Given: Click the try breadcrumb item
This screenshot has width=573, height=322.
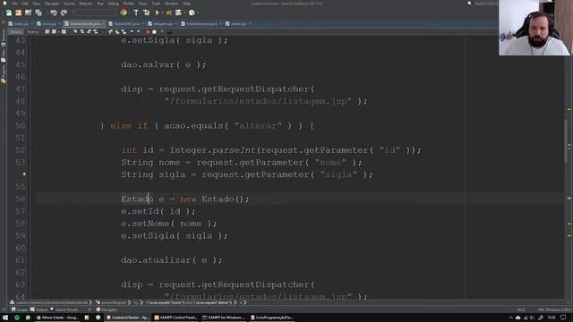Looking at the screenshot, I should tap(136, 302).
